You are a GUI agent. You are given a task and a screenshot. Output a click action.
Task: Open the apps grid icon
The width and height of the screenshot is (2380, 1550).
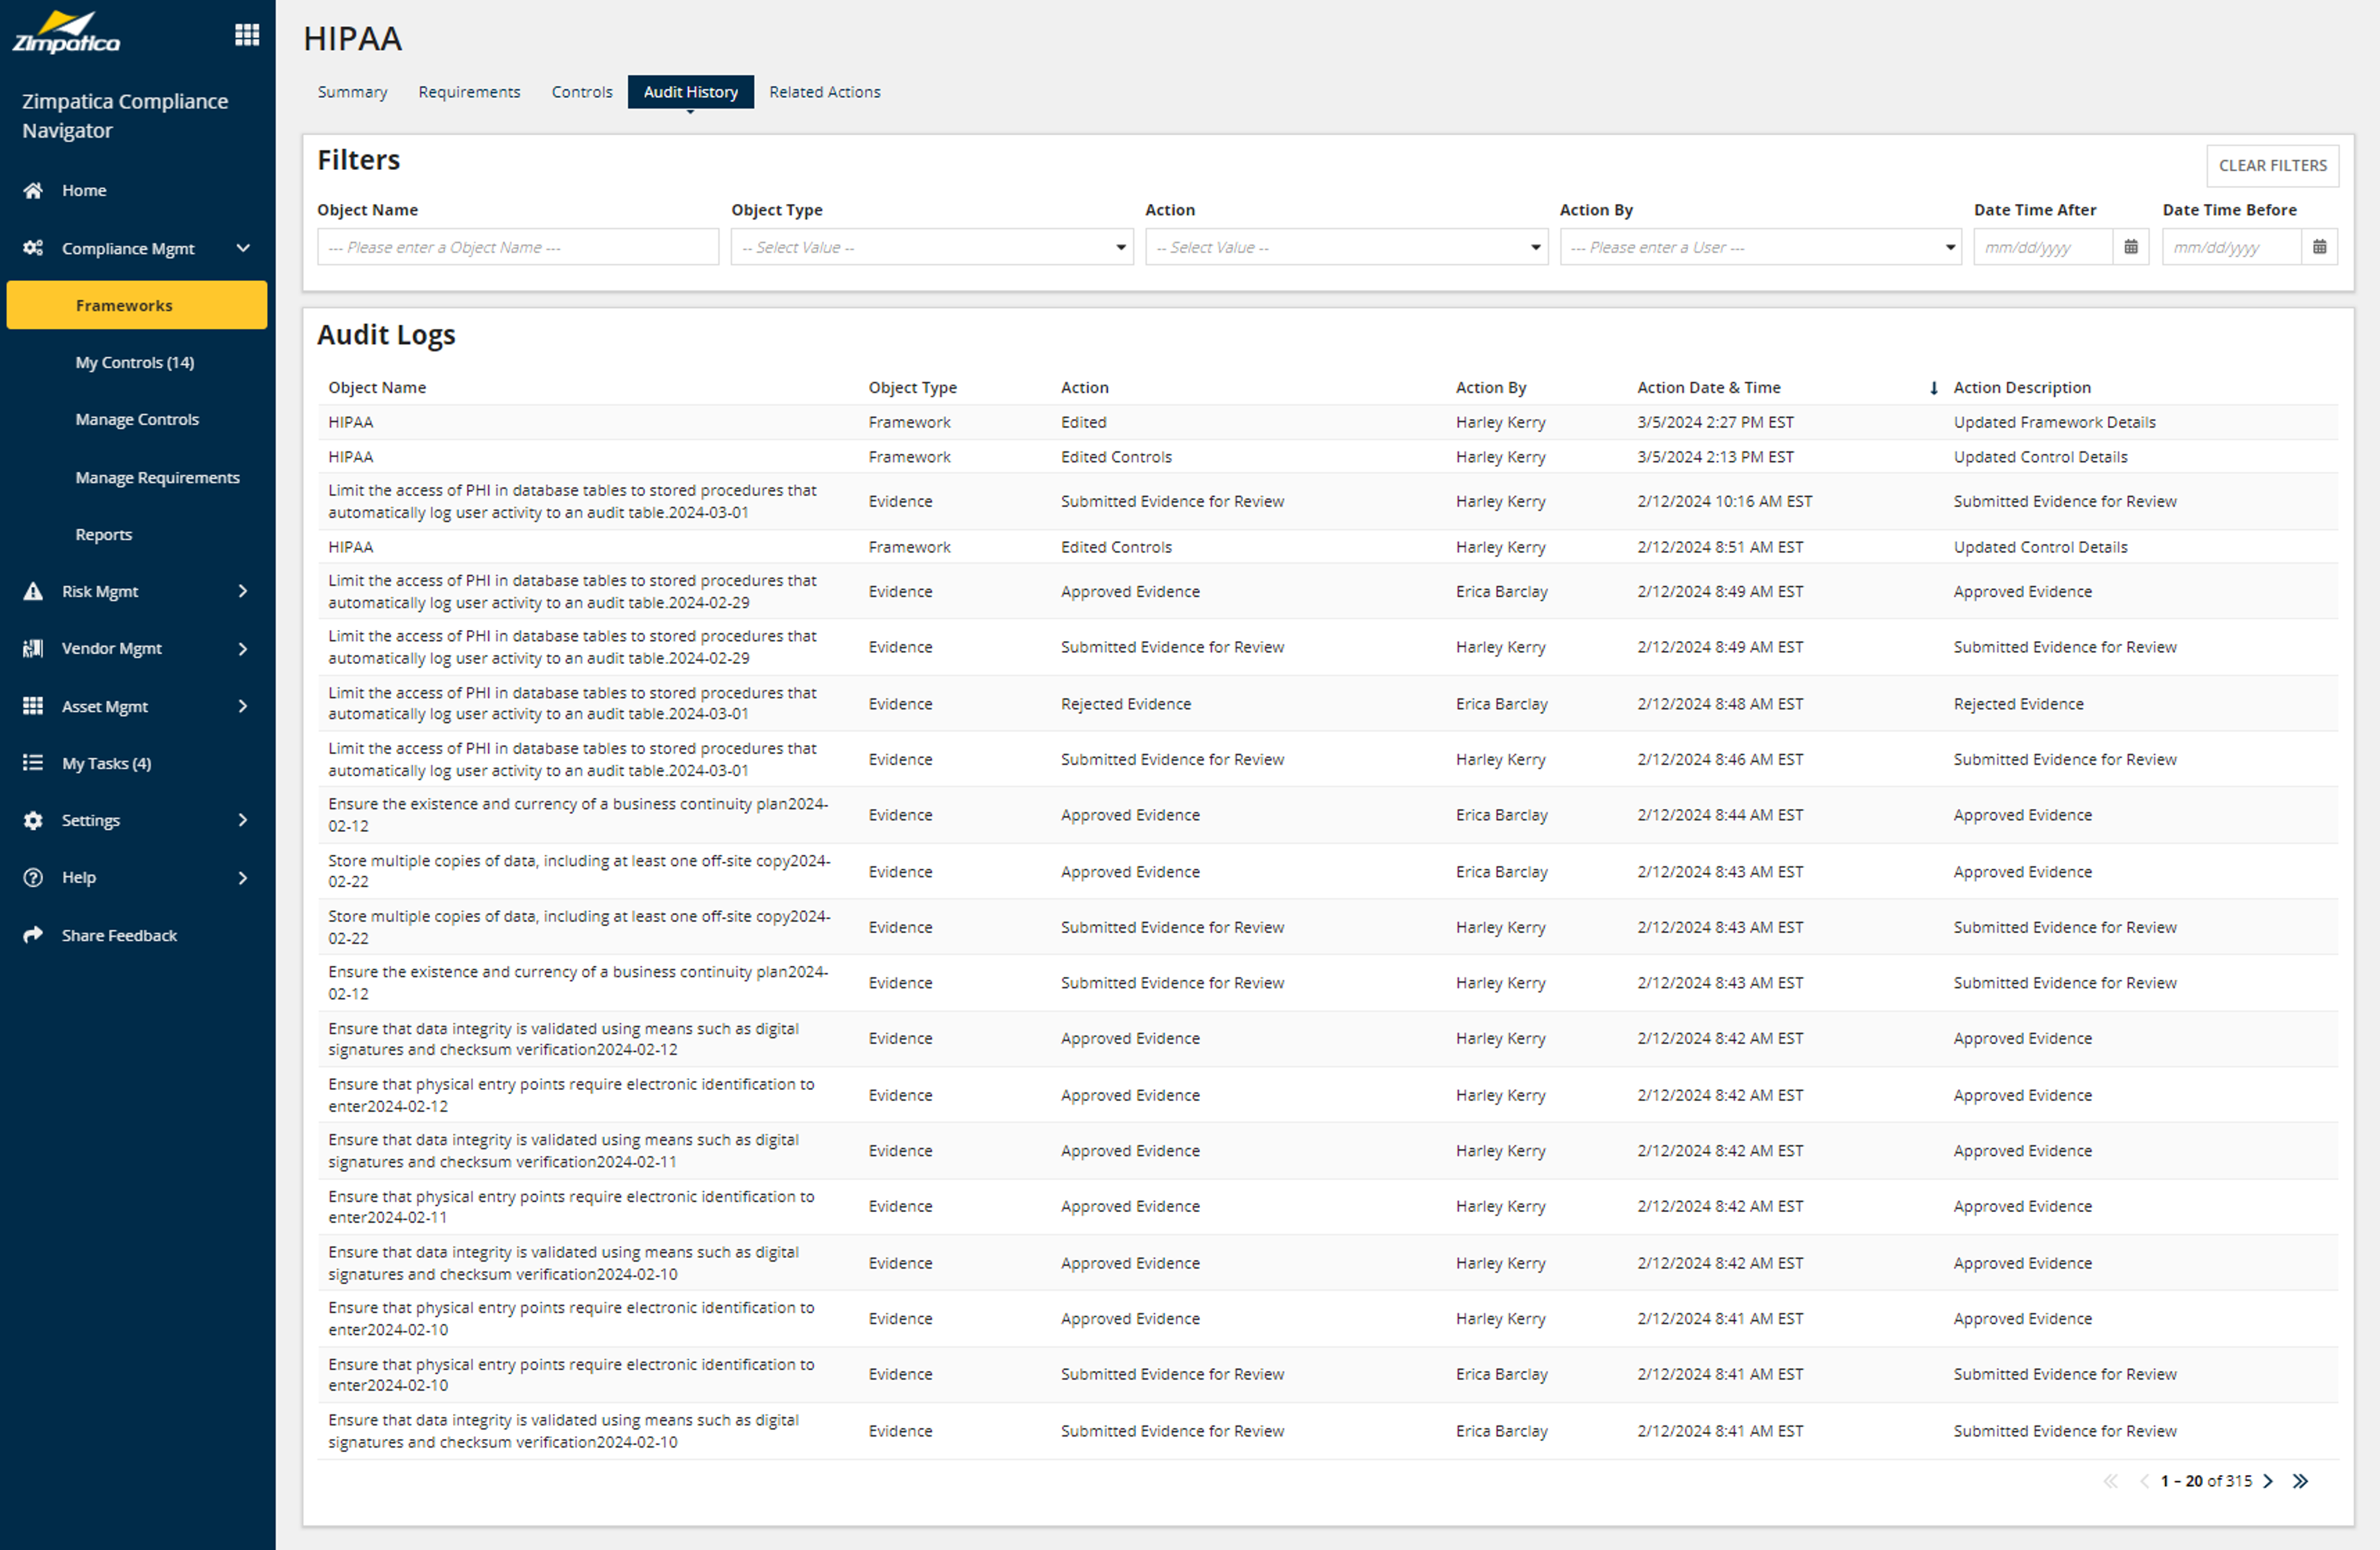[x=247, y=35]
